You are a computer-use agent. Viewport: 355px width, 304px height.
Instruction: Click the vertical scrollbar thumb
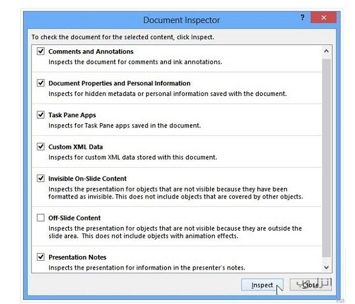point(327,154)
